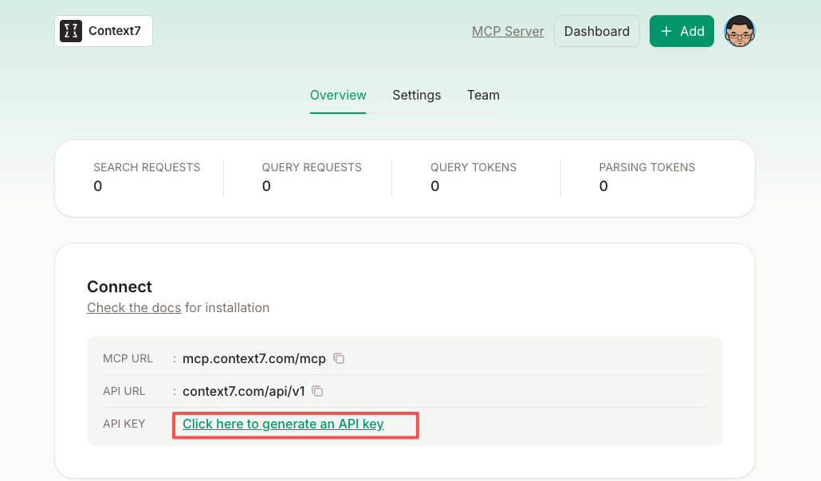Open the Settings tab
The width and height of the screenshot is (821, 481).
click(x=416, y=95)
